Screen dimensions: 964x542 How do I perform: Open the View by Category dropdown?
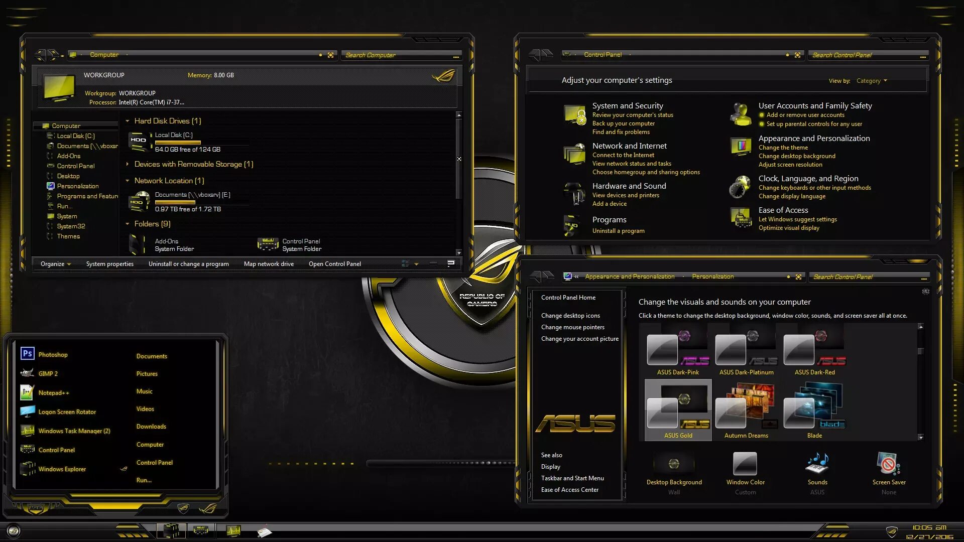(872, 81)
